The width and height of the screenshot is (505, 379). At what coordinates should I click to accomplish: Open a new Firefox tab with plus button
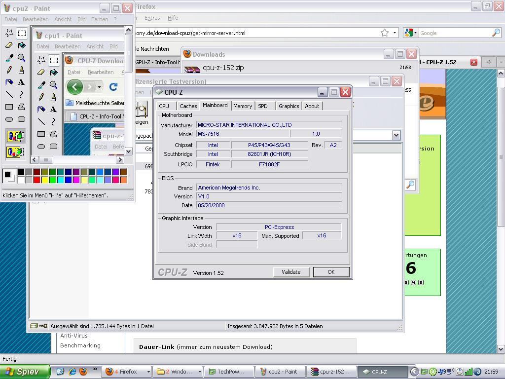489,62
